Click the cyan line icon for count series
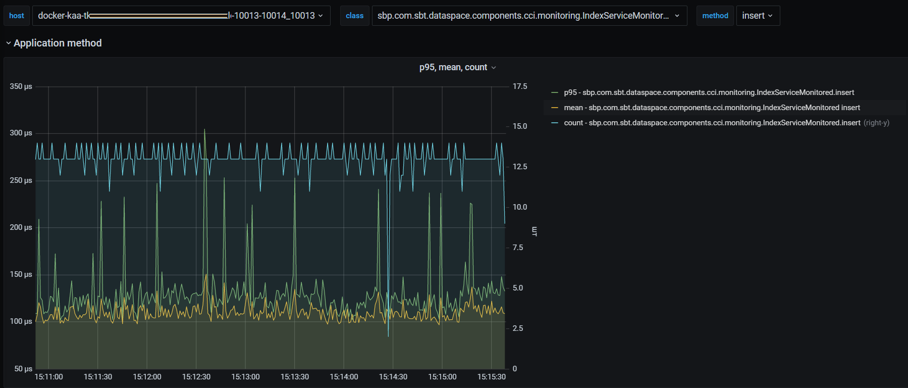908x388 pixels. [x=555, y=123]
